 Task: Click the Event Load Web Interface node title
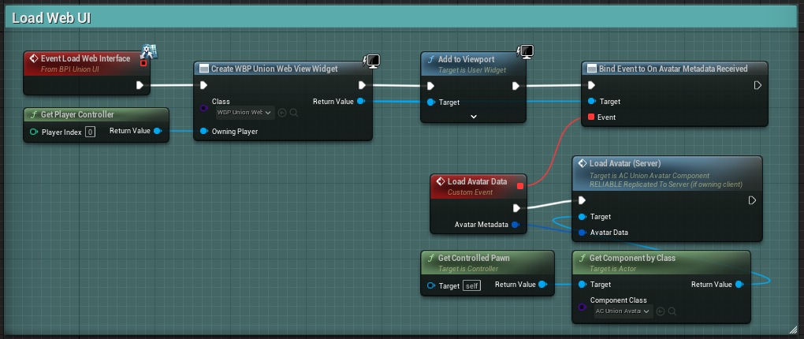pyautogui.click(x=86, y=58)
